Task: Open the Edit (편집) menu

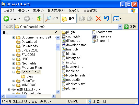Action: (x=24, y=10)
